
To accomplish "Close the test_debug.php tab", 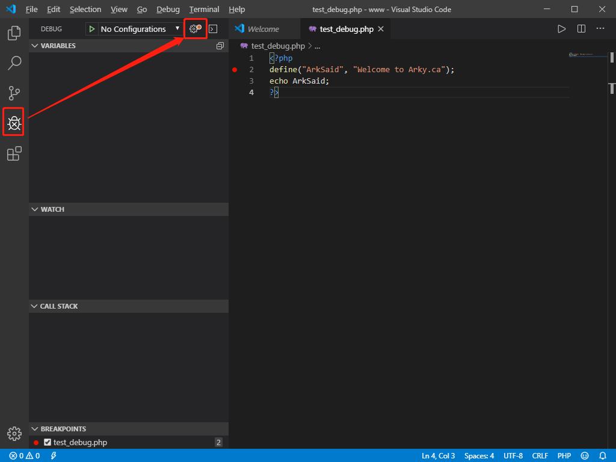I will click(381, 29).
